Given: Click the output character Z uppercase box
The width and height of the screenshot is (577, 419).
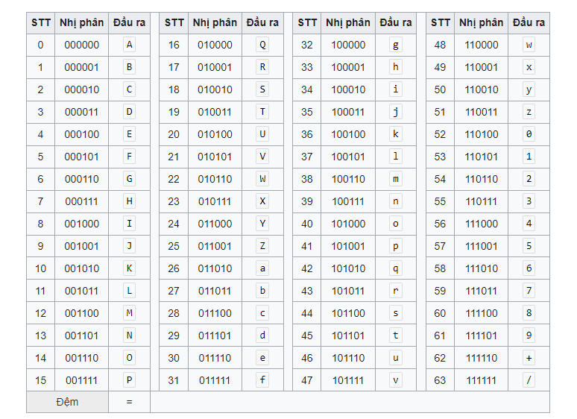Looking at the screenshot, I should 262,246.
